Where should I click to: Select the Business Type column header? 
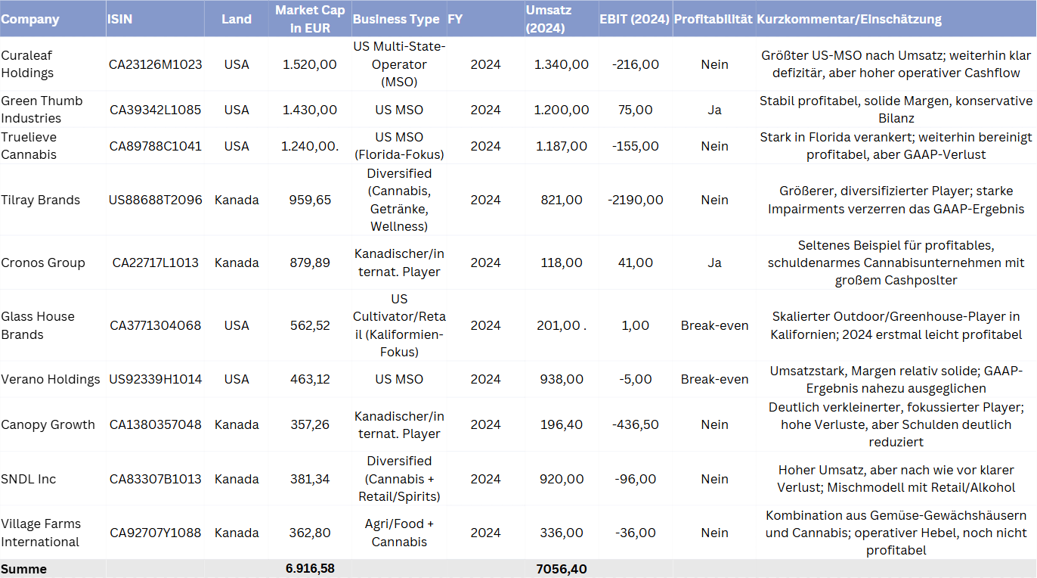click(x=396, y=20)
